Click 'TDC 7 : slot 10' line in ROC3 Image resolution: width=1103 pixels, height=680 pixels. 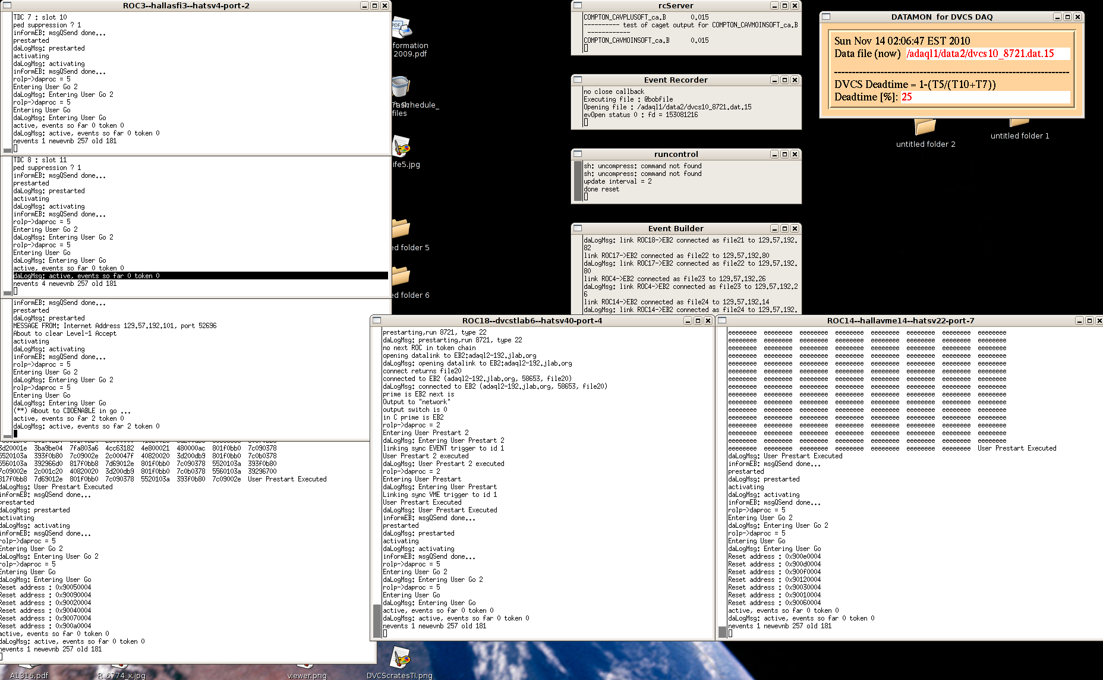coord(40,17)
